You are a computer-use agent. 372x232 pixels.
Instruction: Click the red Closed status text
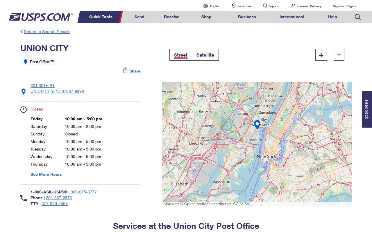pyautogui.click(x=37, y=109)
